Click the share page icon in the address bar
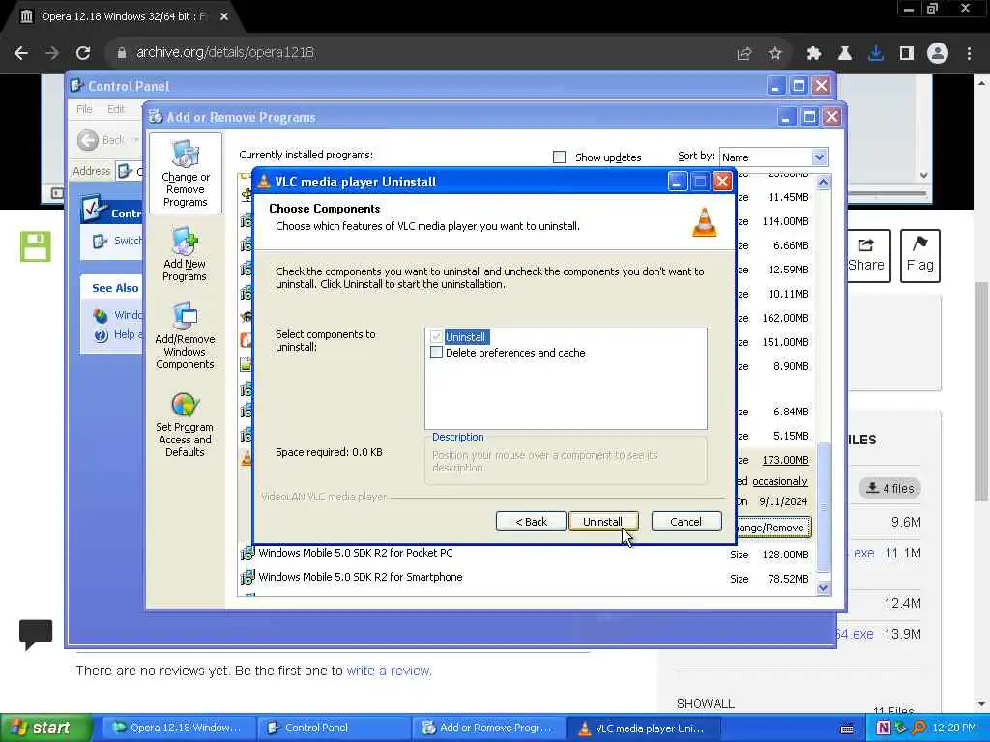Viewport: 990px width, 742px height. click(744, 53)
